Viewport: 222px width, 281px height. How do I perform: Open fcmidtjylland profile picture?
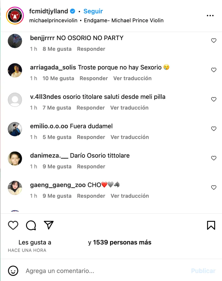click(x=15, y=16)
